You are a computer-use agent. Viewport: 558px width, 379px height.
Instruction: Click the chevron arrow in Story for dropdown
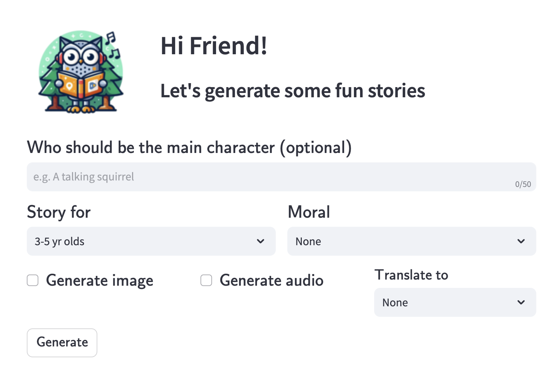[261, 241]
